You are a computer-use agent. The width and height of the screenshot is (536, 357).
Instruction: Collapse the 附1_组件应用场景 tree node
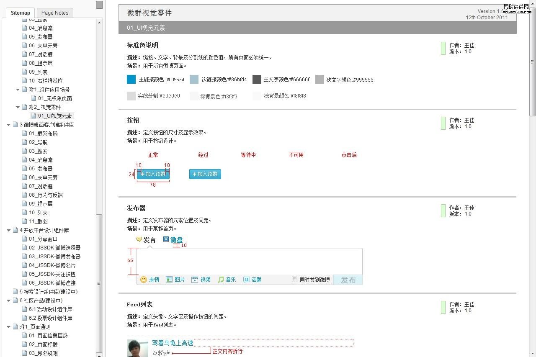point(18,90)
